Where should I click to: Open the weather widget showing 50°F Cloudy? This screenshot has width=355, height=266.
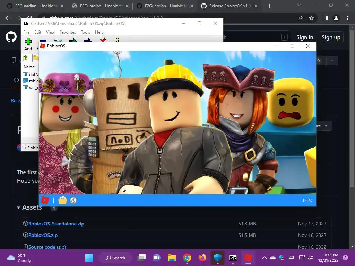[x=19, y=258]
